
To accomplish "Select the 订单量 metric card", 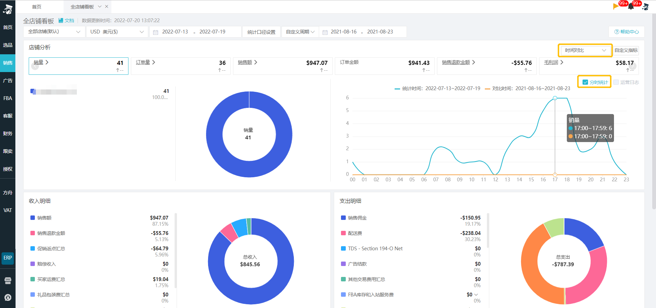I will pyautogui.click(x=180, y=66).
